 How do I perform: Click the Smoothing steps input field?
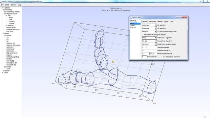point(149,47)
